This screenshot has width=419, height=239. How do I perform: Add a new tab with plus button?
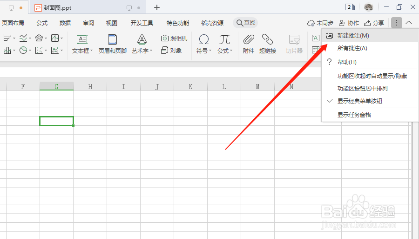(157, 7)
